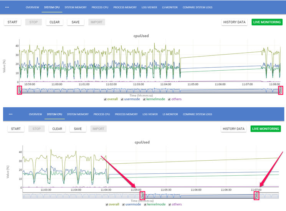Open COMPARE SYSTEM LOGS tab in lower panel

click(x=198, y=114)
